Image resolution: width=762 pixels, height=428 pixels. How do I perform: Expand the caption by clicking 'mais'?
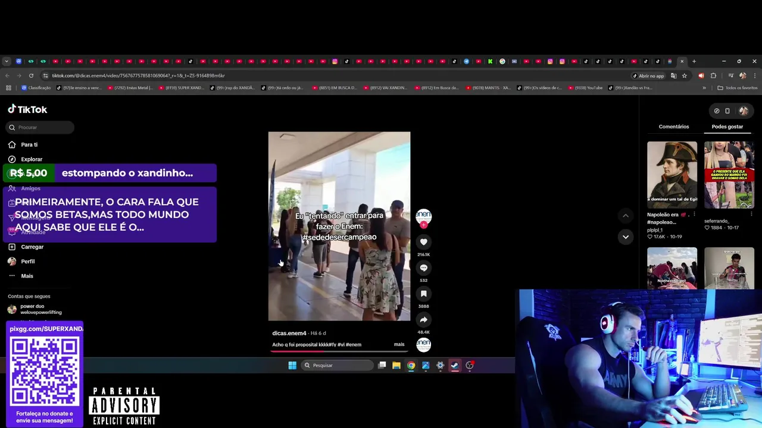(399, 344)
